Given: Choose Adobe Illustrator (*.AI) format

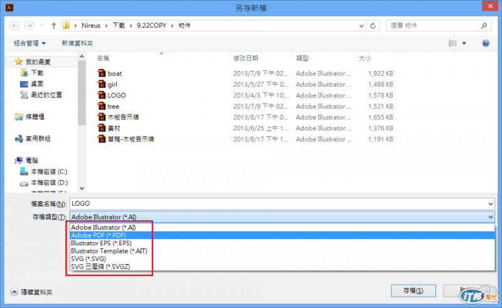Looking at the screenshot, I should (x=282, y=227).
